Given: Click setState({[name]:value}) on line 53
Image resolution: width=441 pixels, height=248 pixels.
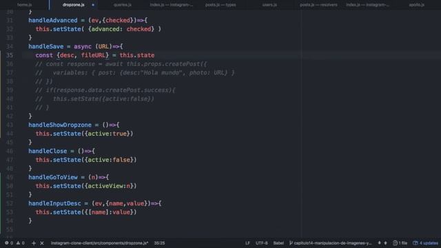Looking at the screenshot, I should [95, 212].
